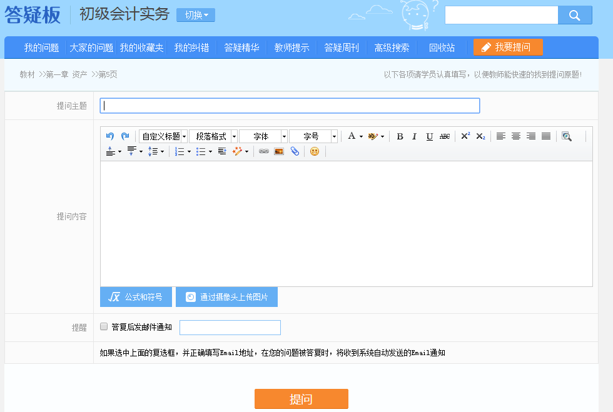Image resolution: width=613 pixels, height=412 pixels.
Task: Toggle underline formatting
Action: click(429, 136)
